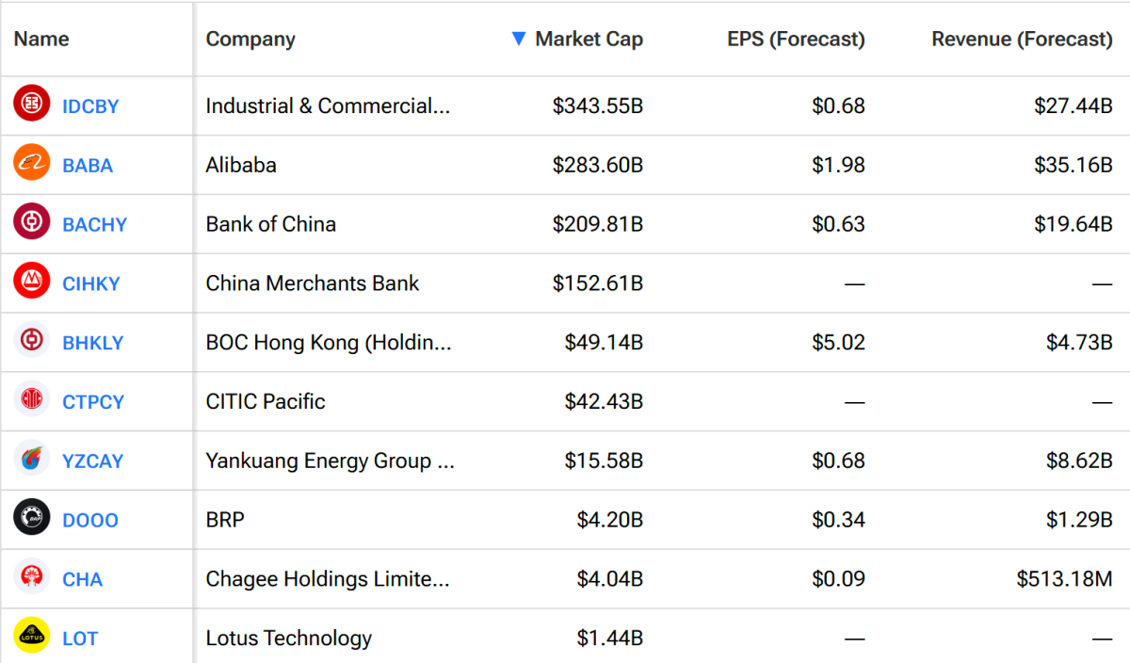Image resolution: width=1130 pixels, height=663 pixels.
Task: Select the Yankuang Energy Group company cell
Action: point(330,461)
